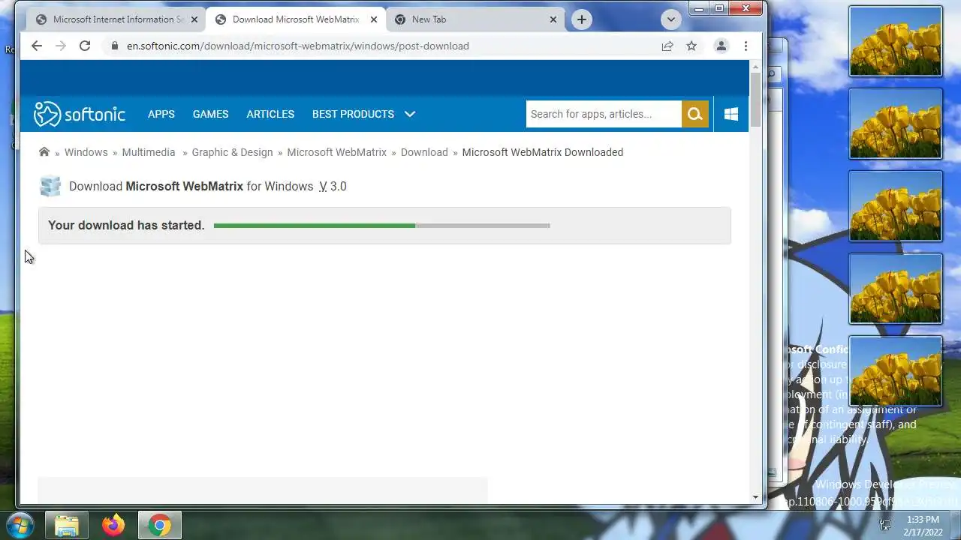Click the taskbar clock showing 1:33 PM

pos(923,526)
